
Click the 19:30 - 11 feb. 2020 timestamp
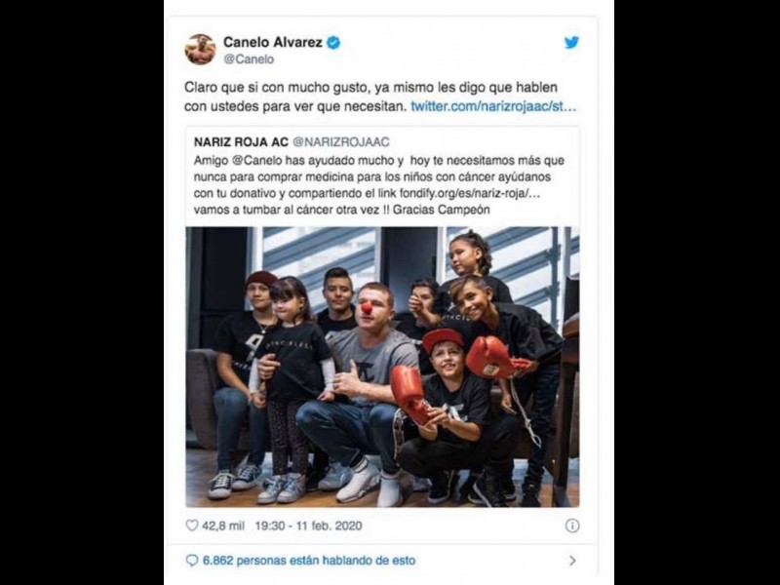point(308,526)
